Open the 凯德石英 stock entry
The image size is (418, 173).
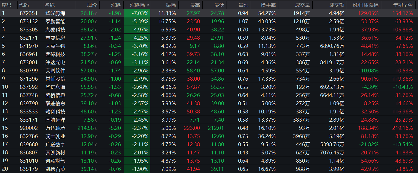coord(55,169)
